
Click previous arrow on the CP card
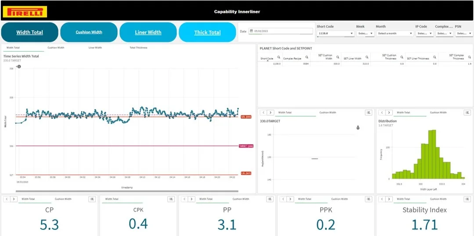(x=7, y=199)
